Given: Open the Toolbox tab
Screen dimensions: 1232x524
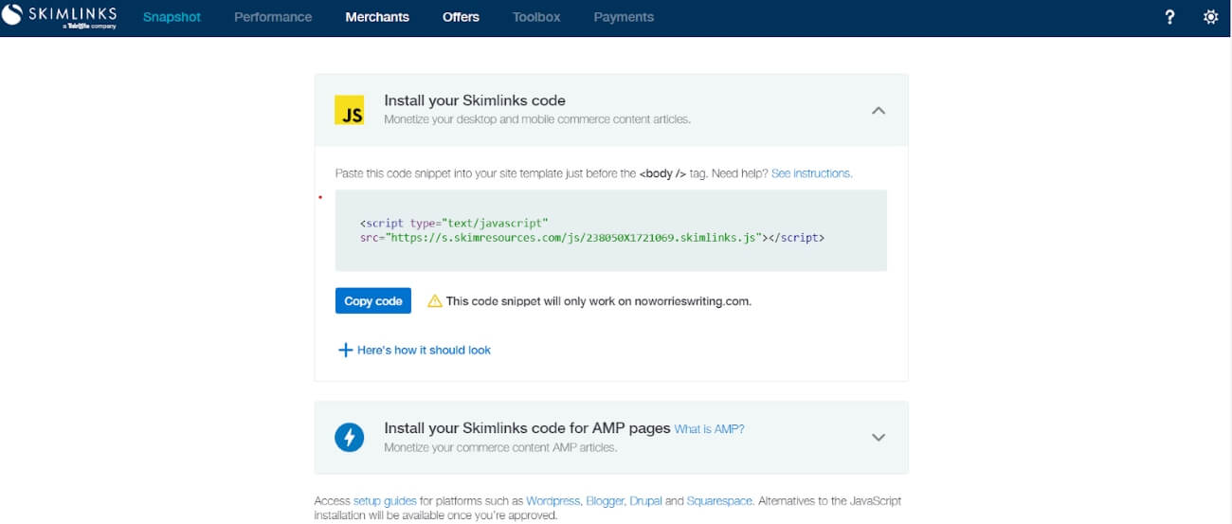Looking at the screenshot, I should 536,17.
